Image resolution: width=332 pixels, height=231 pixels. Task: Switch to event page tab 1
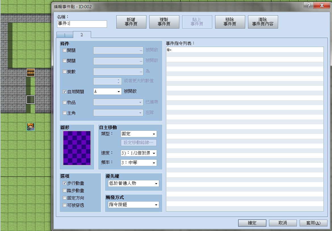(65, 35)
